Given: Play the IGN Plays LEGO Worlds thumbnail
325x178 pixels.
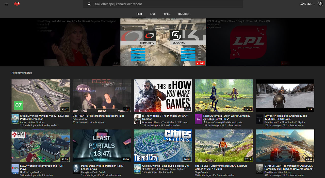Looking at the screenshot, I should [x=41, y=146].
